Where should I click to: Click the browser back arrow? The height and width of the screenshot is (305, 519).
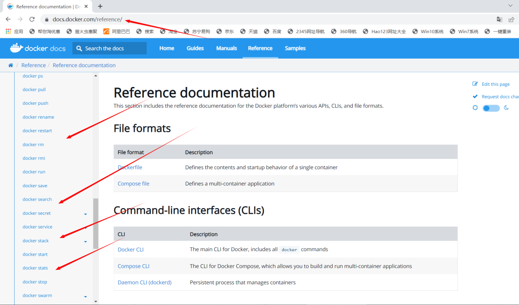[8, 19]
